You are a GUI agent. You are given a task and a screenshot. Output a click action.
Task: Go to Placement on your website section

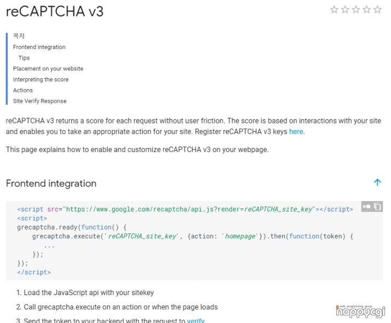(x=48, y=68)
